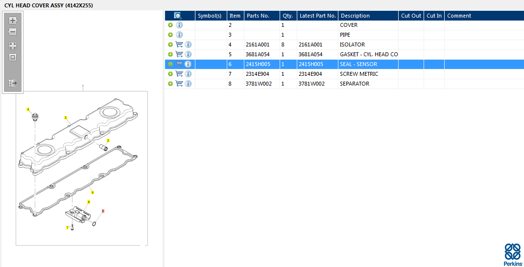Select callout 3 near the pipe

pyautogui.click(x=108, y=140)
